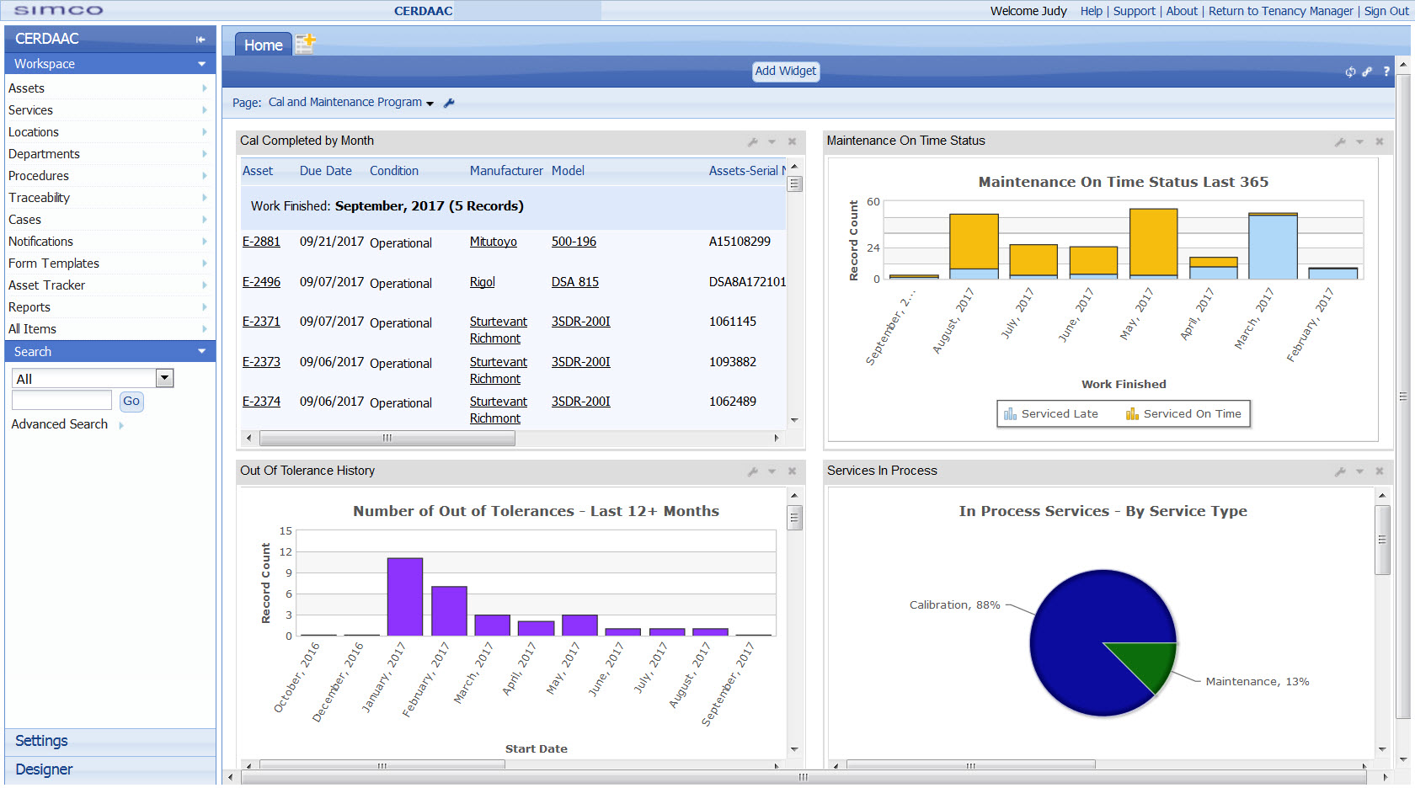Collapse the CERDAAC sidebar panel
The width and height of the screenshot is (1415, 788).
(200, 40)
